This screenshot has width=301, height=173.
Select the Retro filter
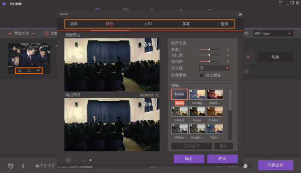click(x=215, y=129)
